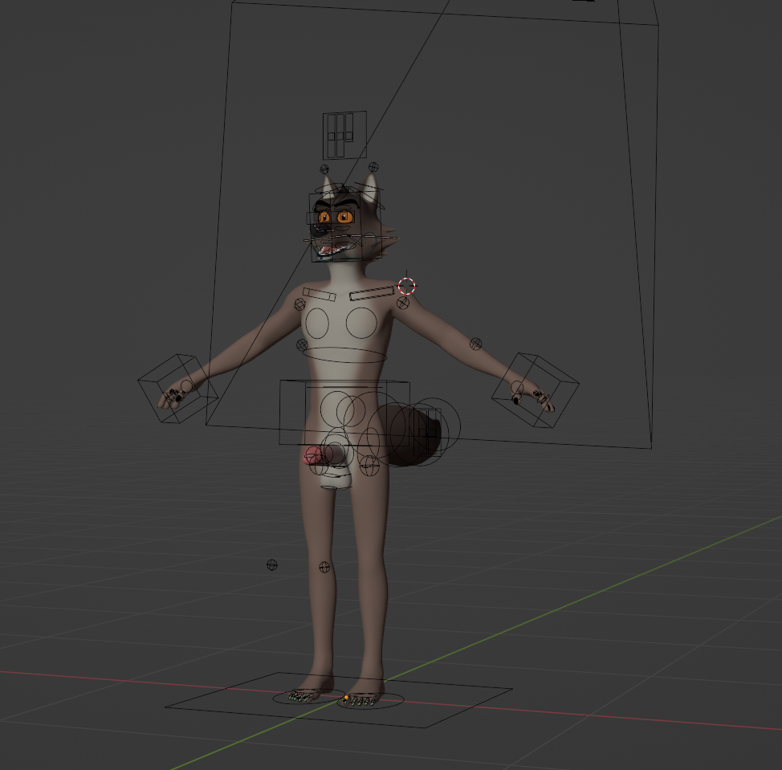Select the clavicle rectangle control on screen left
The width and height of the screenshot is (782, 770).
point(319,295)
